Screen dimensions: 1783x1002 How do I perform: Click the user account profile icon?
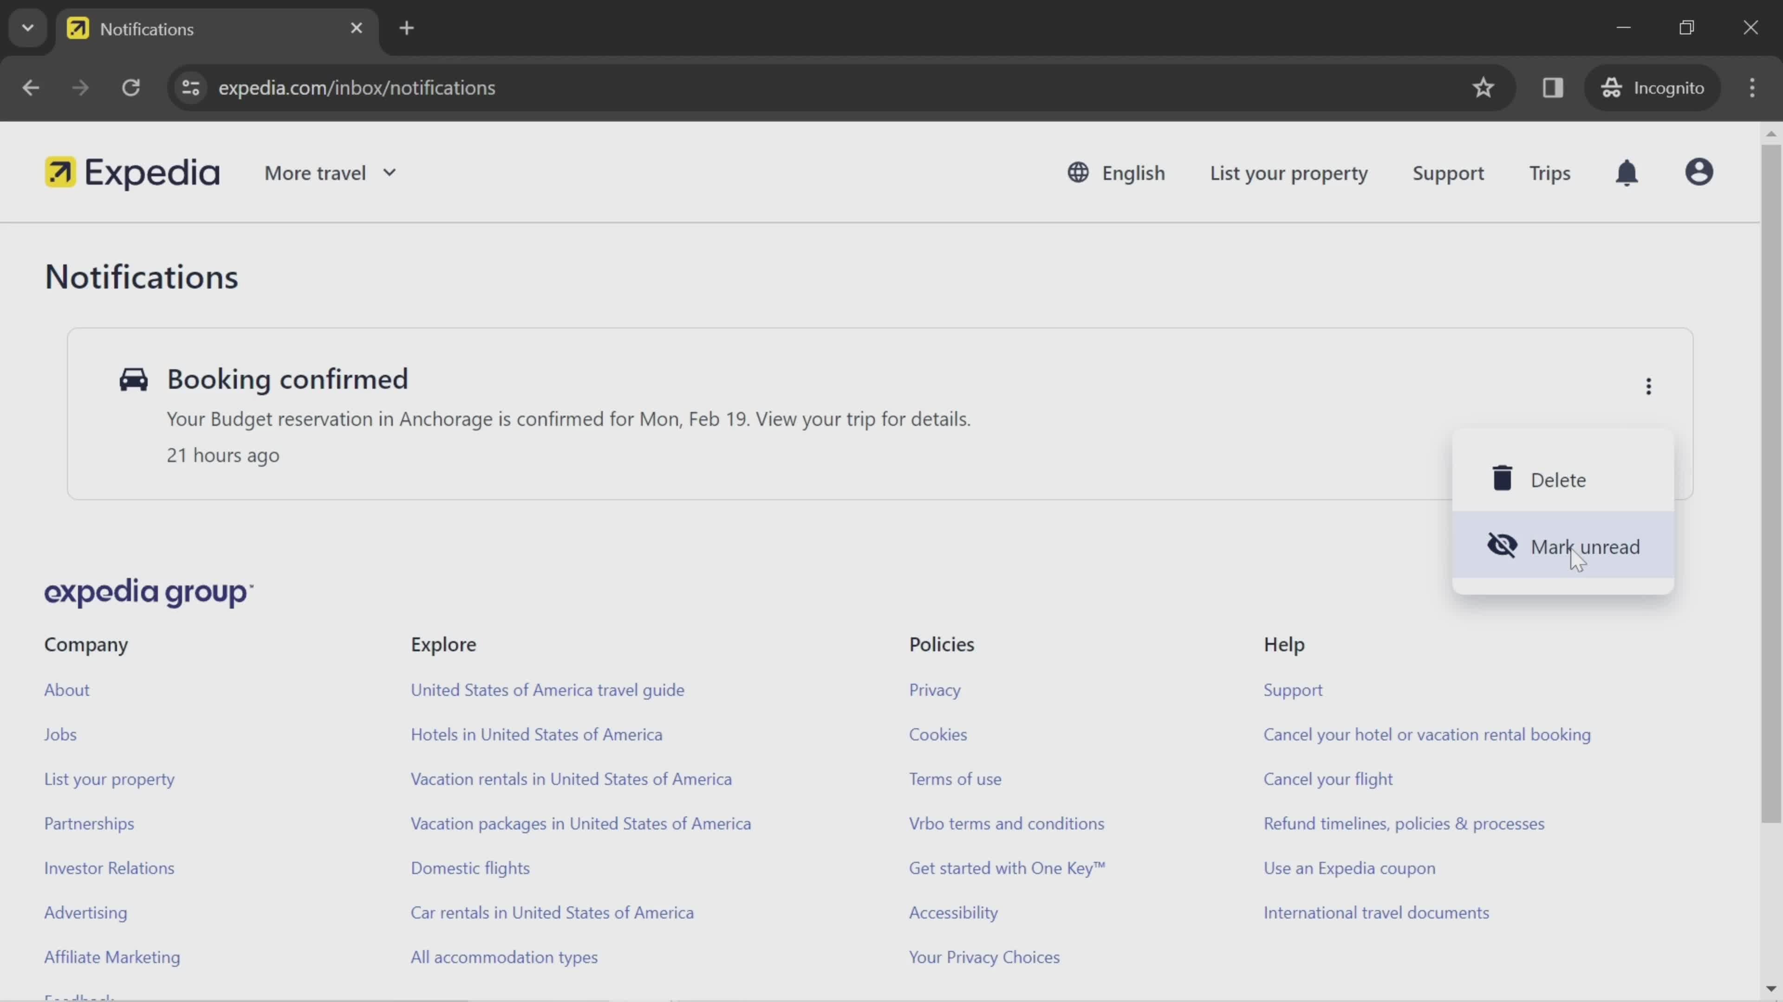(x=1701, y=173)
